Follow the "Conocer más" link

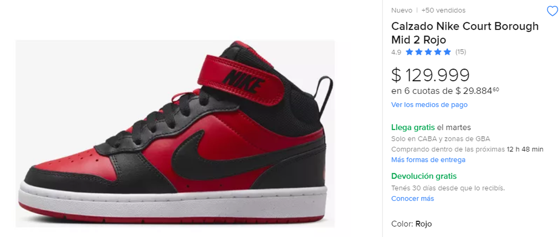pos(413,198)
